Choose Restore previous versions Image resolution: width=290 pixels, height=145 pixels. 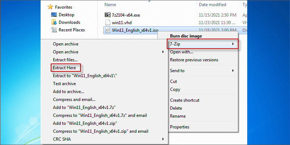click(x=194, y=60)
